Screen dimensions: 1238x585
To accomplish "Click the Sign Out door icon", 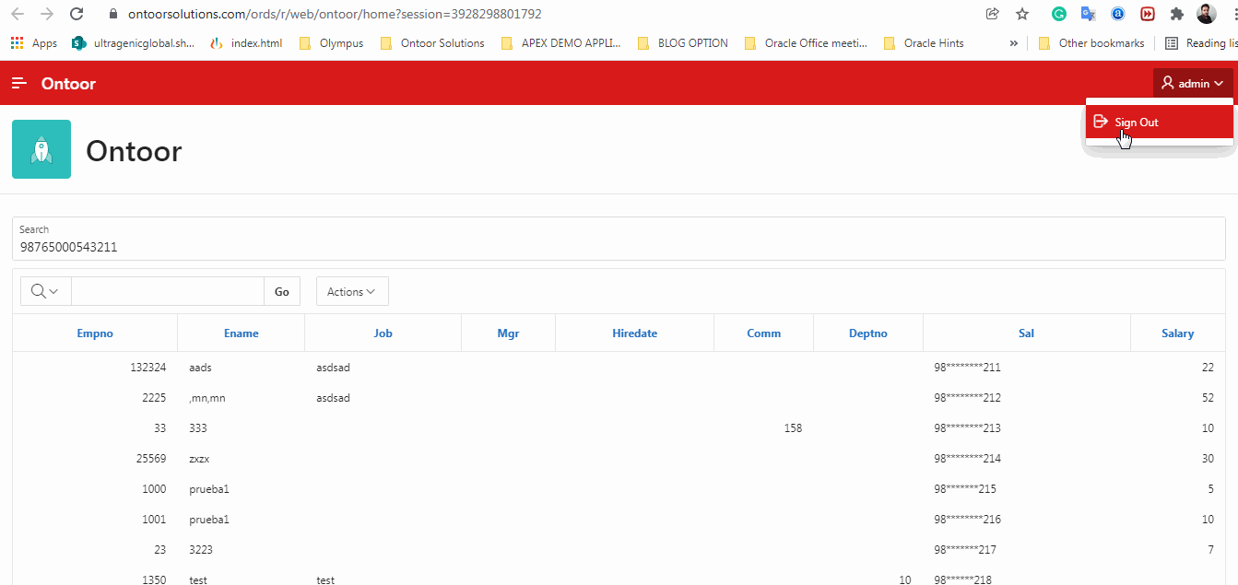I will tap(1102, 121).
